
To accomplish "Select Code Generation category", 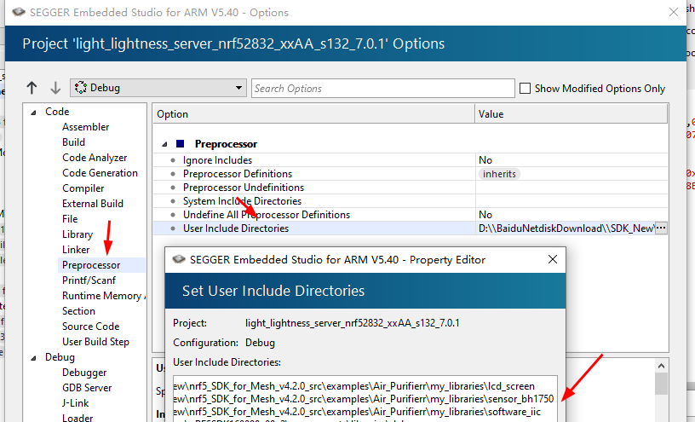I will point(100,172).
